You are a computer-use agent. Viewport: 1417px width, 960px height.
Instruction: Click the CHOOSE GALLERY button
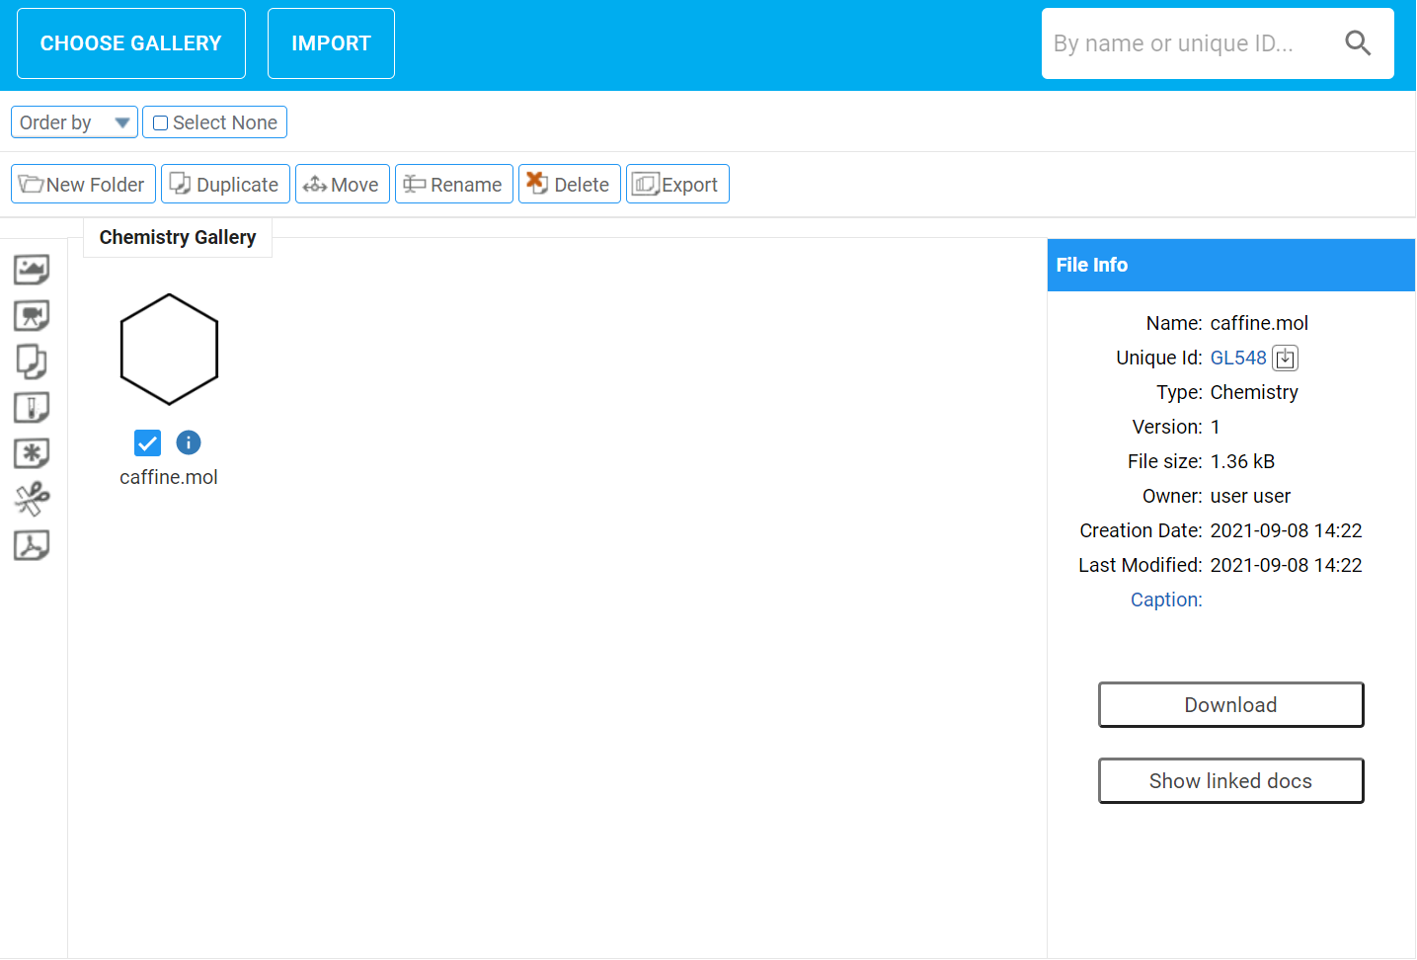(131, 43)
